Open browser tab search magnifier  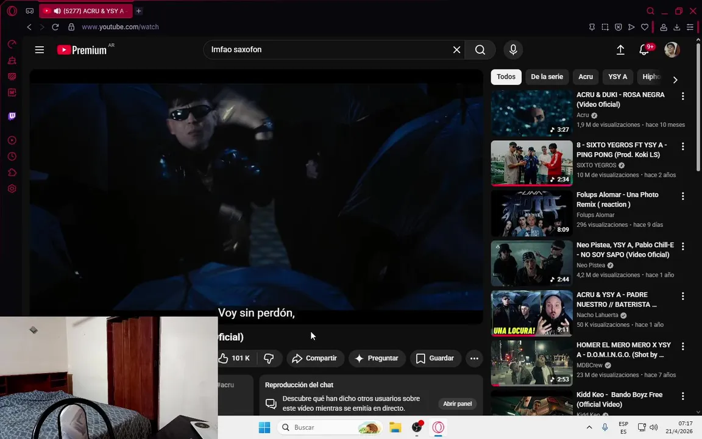click(x=651, y=11)
